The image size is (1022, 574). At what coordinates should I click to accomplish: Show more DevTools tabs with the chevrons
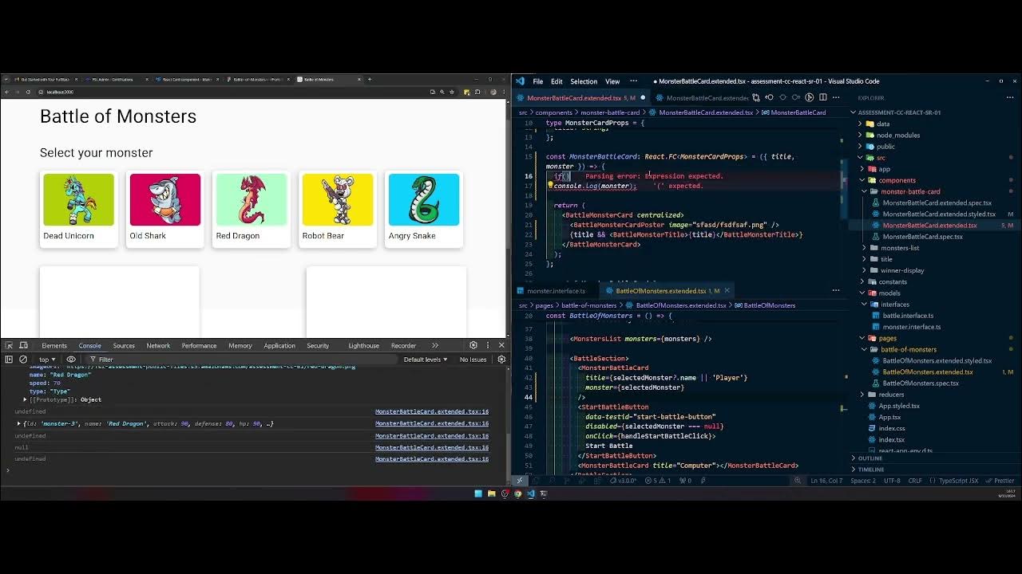tap(435, 345)
